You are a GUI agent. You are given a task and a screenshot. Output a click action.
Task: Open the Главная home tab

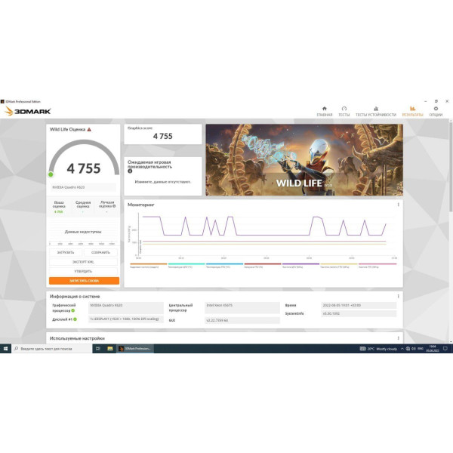tap(325, 111)
